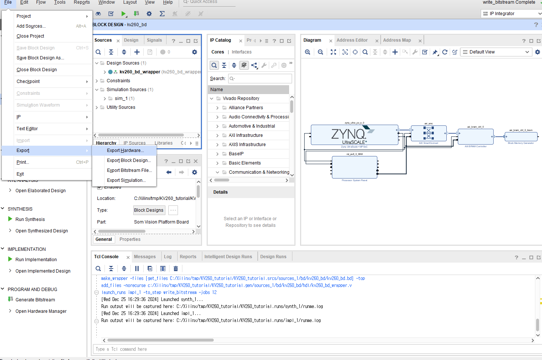Switch to Signals tab in Sources panel
Viewport: 542px width, 360px height.
coord(154,40)
